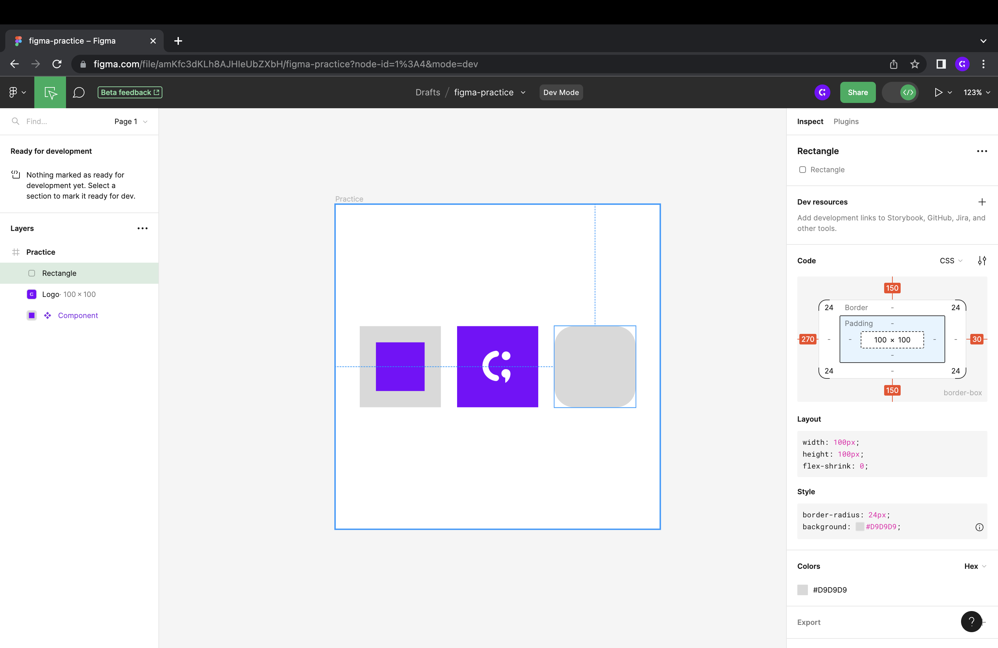Click the background info icon
The width and height of the screenshot is (998, 648).
click(x=979, y=527)
